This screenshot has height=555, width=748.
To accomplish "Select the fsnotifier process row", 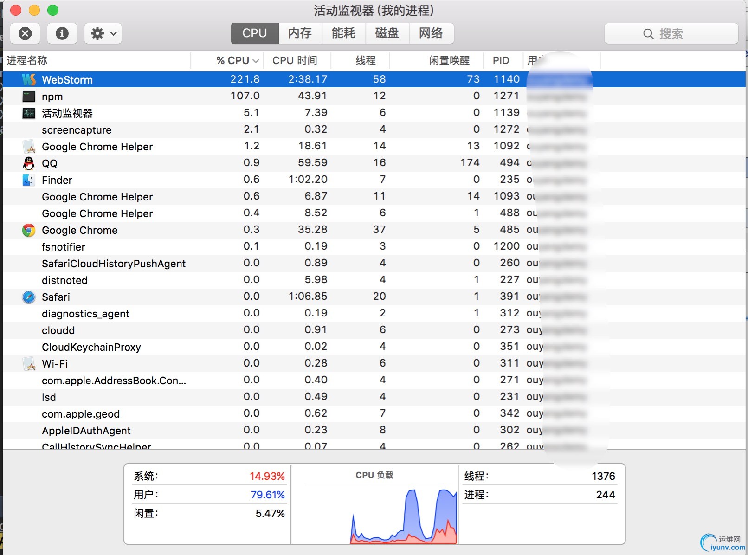I will point(374,247).
